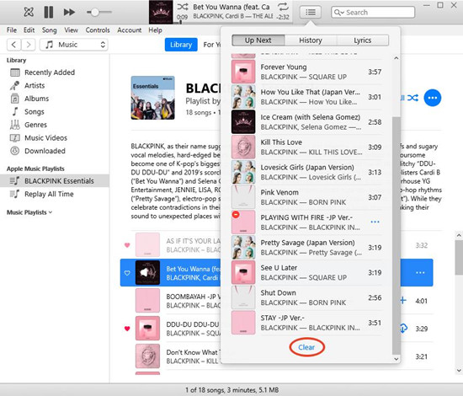Open Downloaded in the sidebar

(45, 151)
